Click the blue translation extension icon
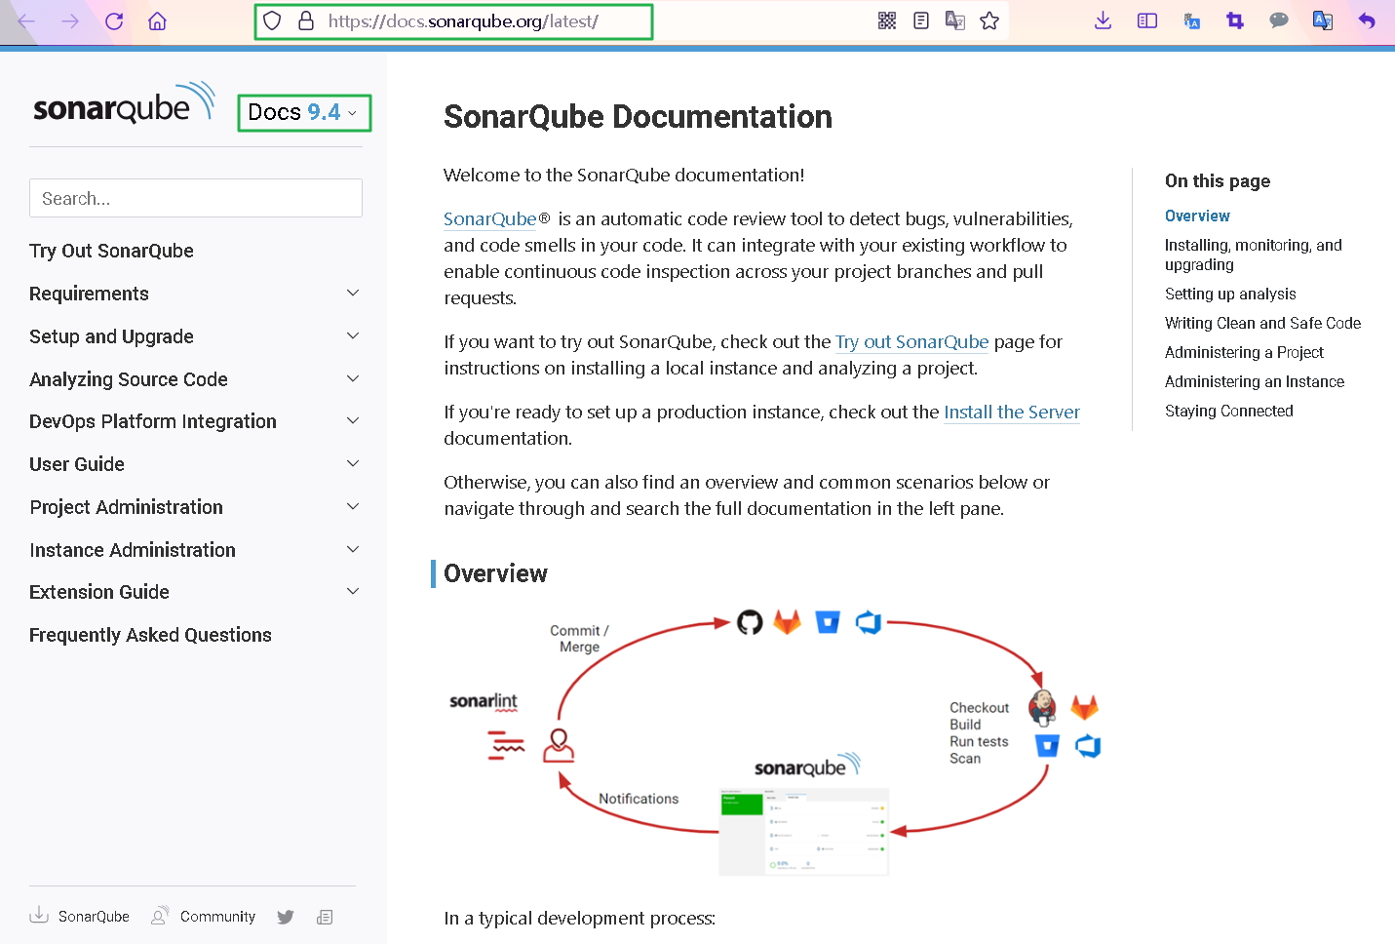Viewport: 1395px width, 944px height. click(x=1191, y=20)
